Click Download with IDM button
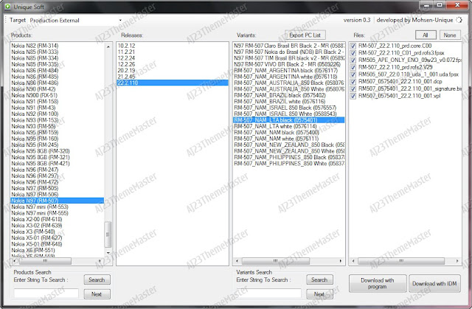Image resolution: width=472 pixels, height=309 pixels. pos(434,283)
